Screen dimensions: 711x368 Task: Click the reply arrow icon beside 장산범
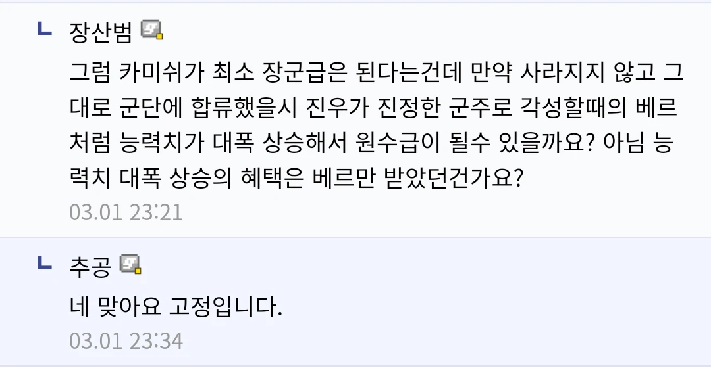pyautogui.click(x=45, y=29)
